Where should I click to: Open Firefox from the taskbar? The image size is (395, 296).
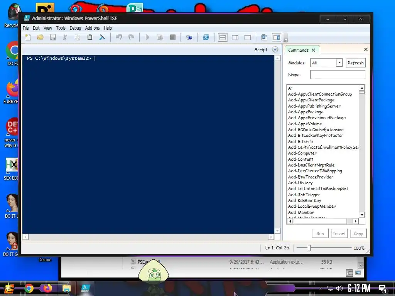(47, 288)
